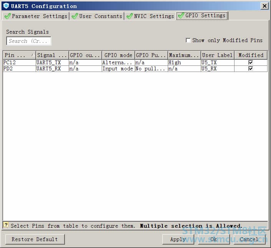Click the Maximum speed column header
The width and height of the screenshot is (271, 248).
click(184, 55)
